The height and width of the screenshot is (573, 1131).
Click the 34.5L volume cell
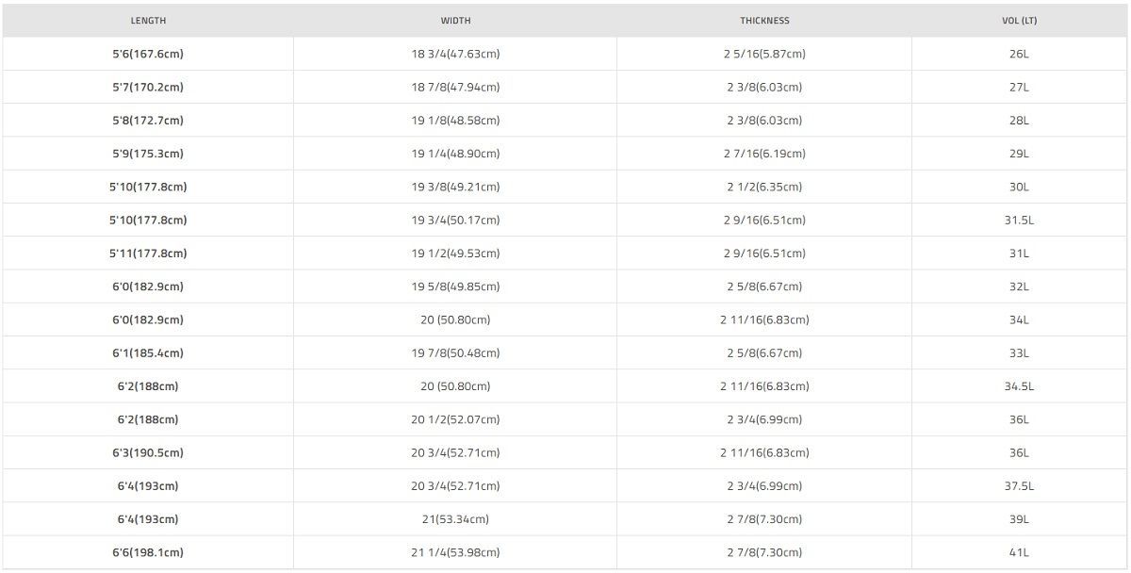pos(1019,386)
